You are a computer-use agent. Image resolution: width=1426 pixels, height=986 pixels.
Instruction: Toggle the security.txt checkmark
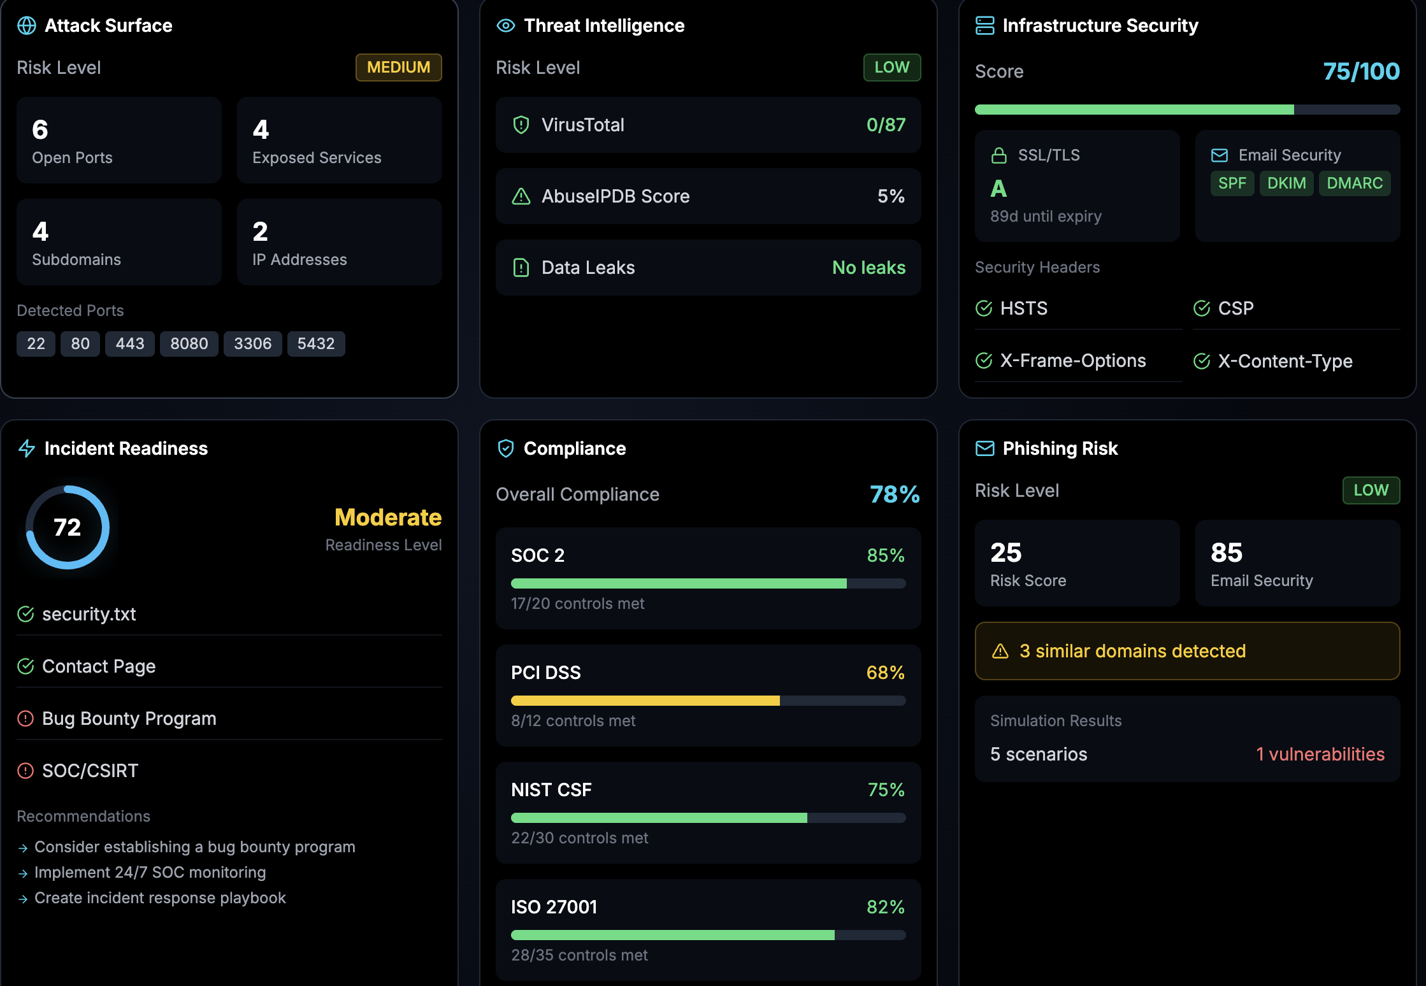(x=25, y=614)
